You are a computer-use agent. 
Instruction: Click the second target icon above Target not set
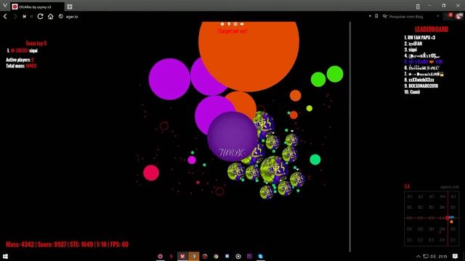pos(229,24)
